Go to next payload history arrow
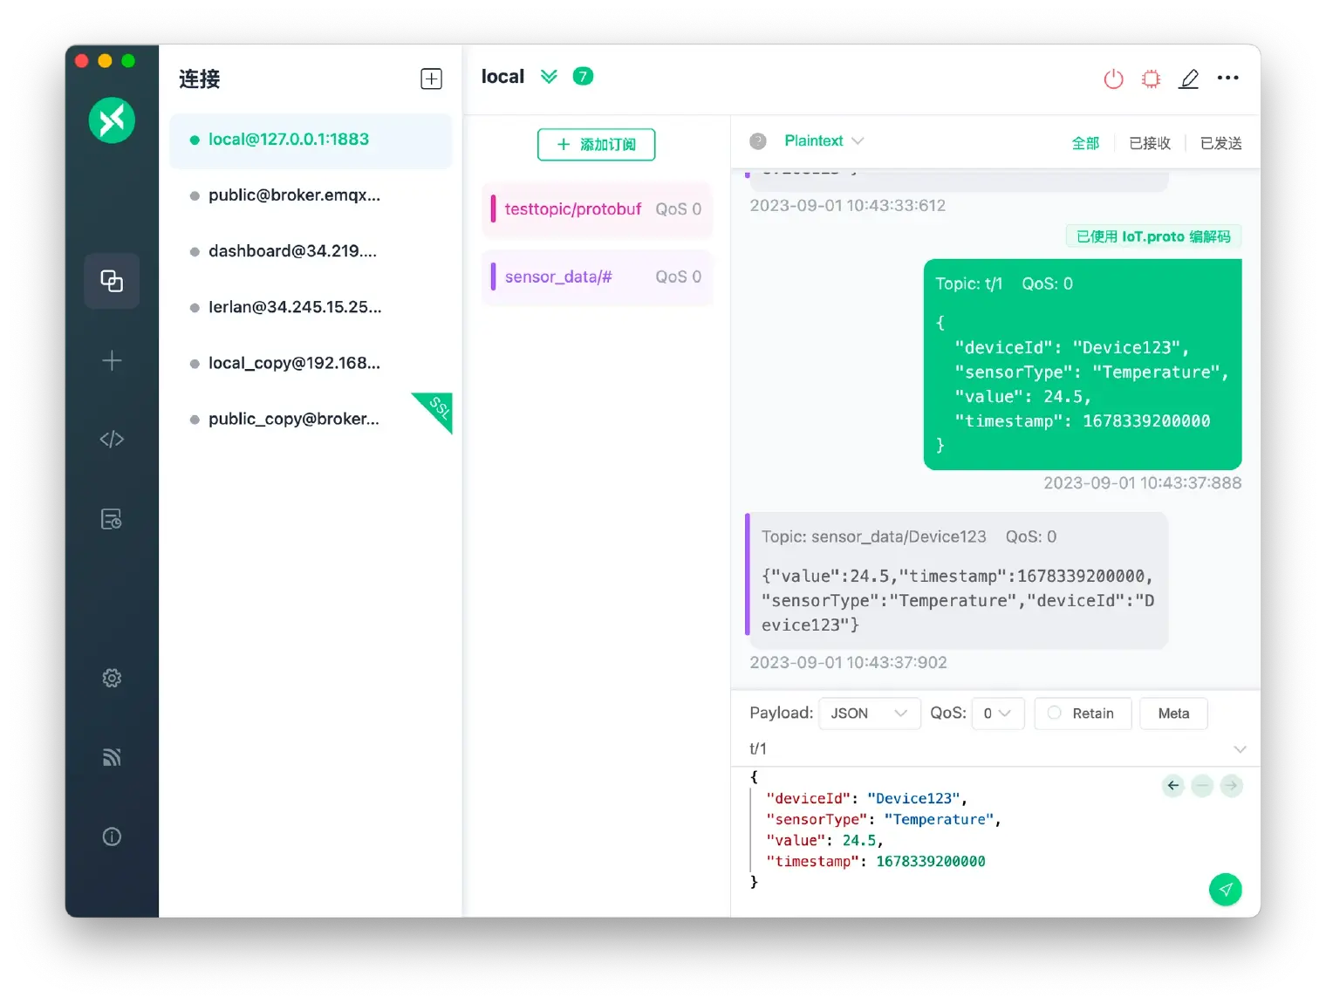 [1231, 786]
